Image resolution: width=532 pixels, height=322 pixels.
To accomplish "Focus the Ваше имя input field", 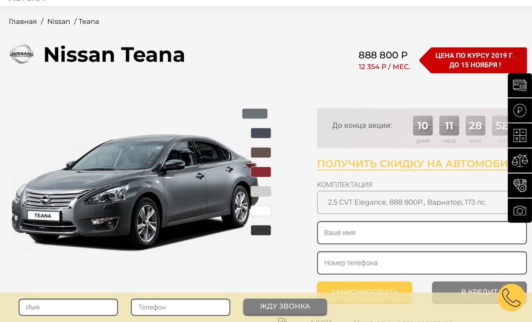I will coord(422,233).
